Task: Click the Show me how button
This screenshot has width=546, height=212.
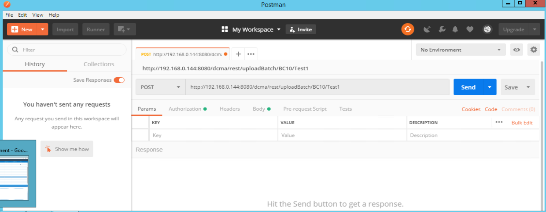Action: coord(67,149)
